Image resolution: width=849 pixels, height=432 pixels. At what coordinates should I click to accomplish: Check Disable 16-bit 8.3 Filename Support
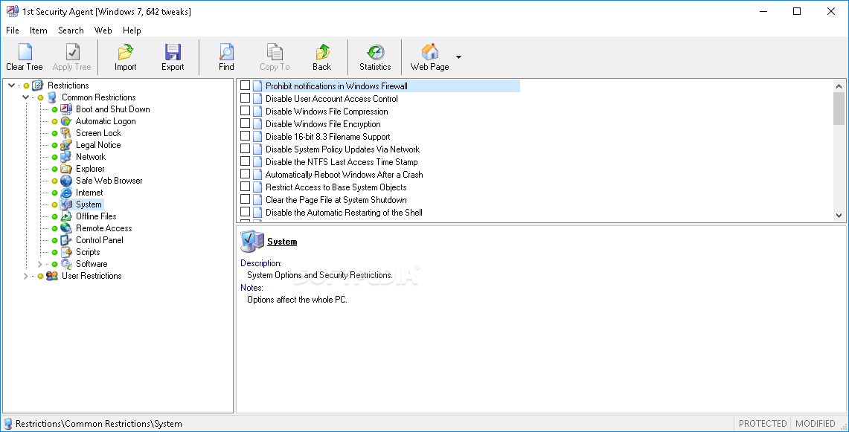point(246,136)
